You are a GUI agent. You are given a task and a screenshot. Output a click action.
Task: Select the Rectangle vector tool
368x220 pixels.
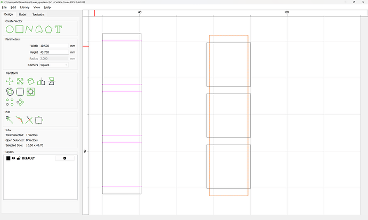pyautogui.click(x=19, y=29)
